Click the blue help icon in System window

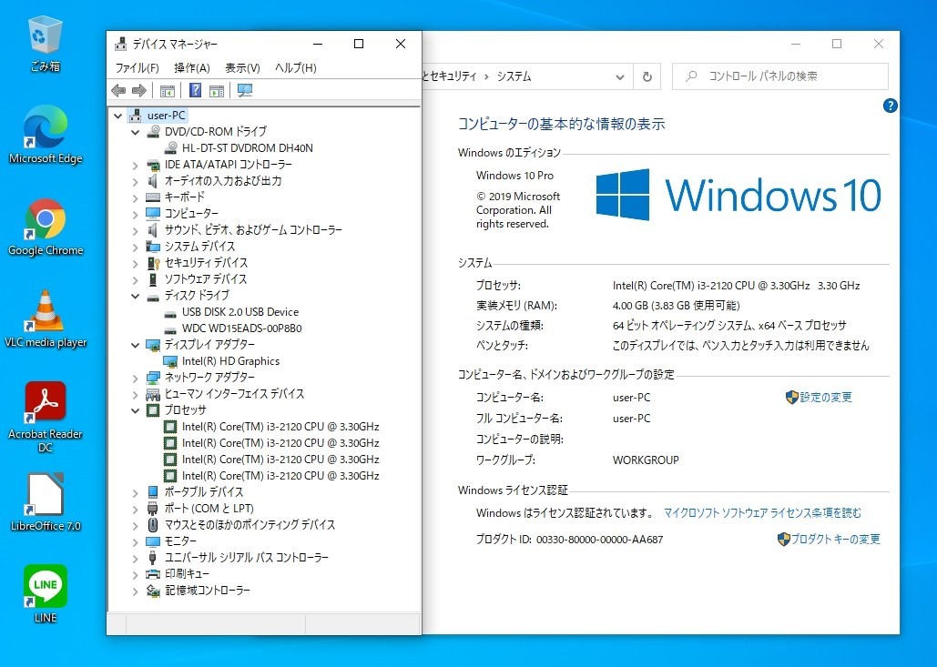click(890, 106)
